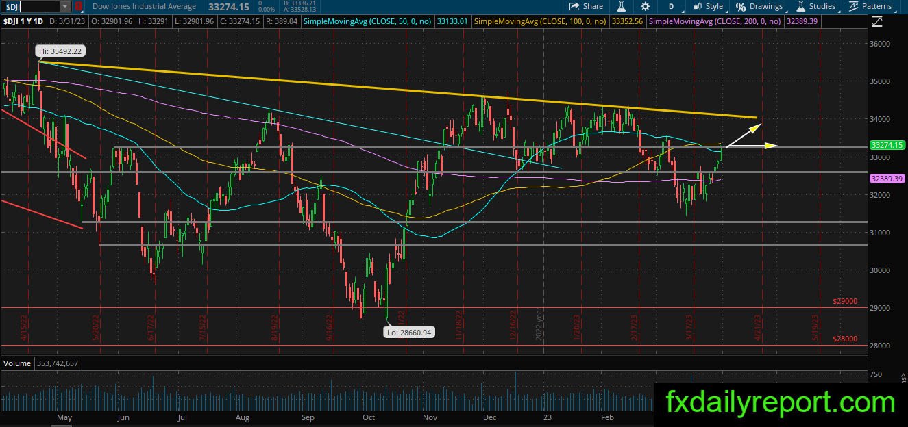
Task: Click the red clipboard link icon beside symbol
Action: [x=79, y=6]
